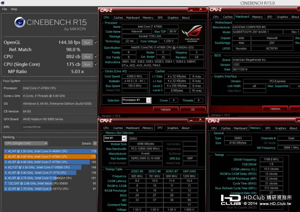300x212 pixels.
Task: Close the top-left CPU-Z window
Action: click(201, 9)
